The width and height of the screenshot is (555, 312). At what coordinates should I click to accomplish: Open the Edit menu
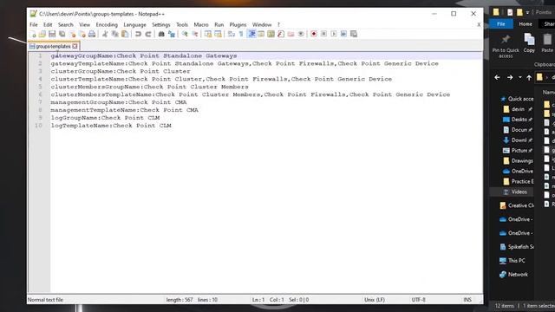(x=48, y=25)
